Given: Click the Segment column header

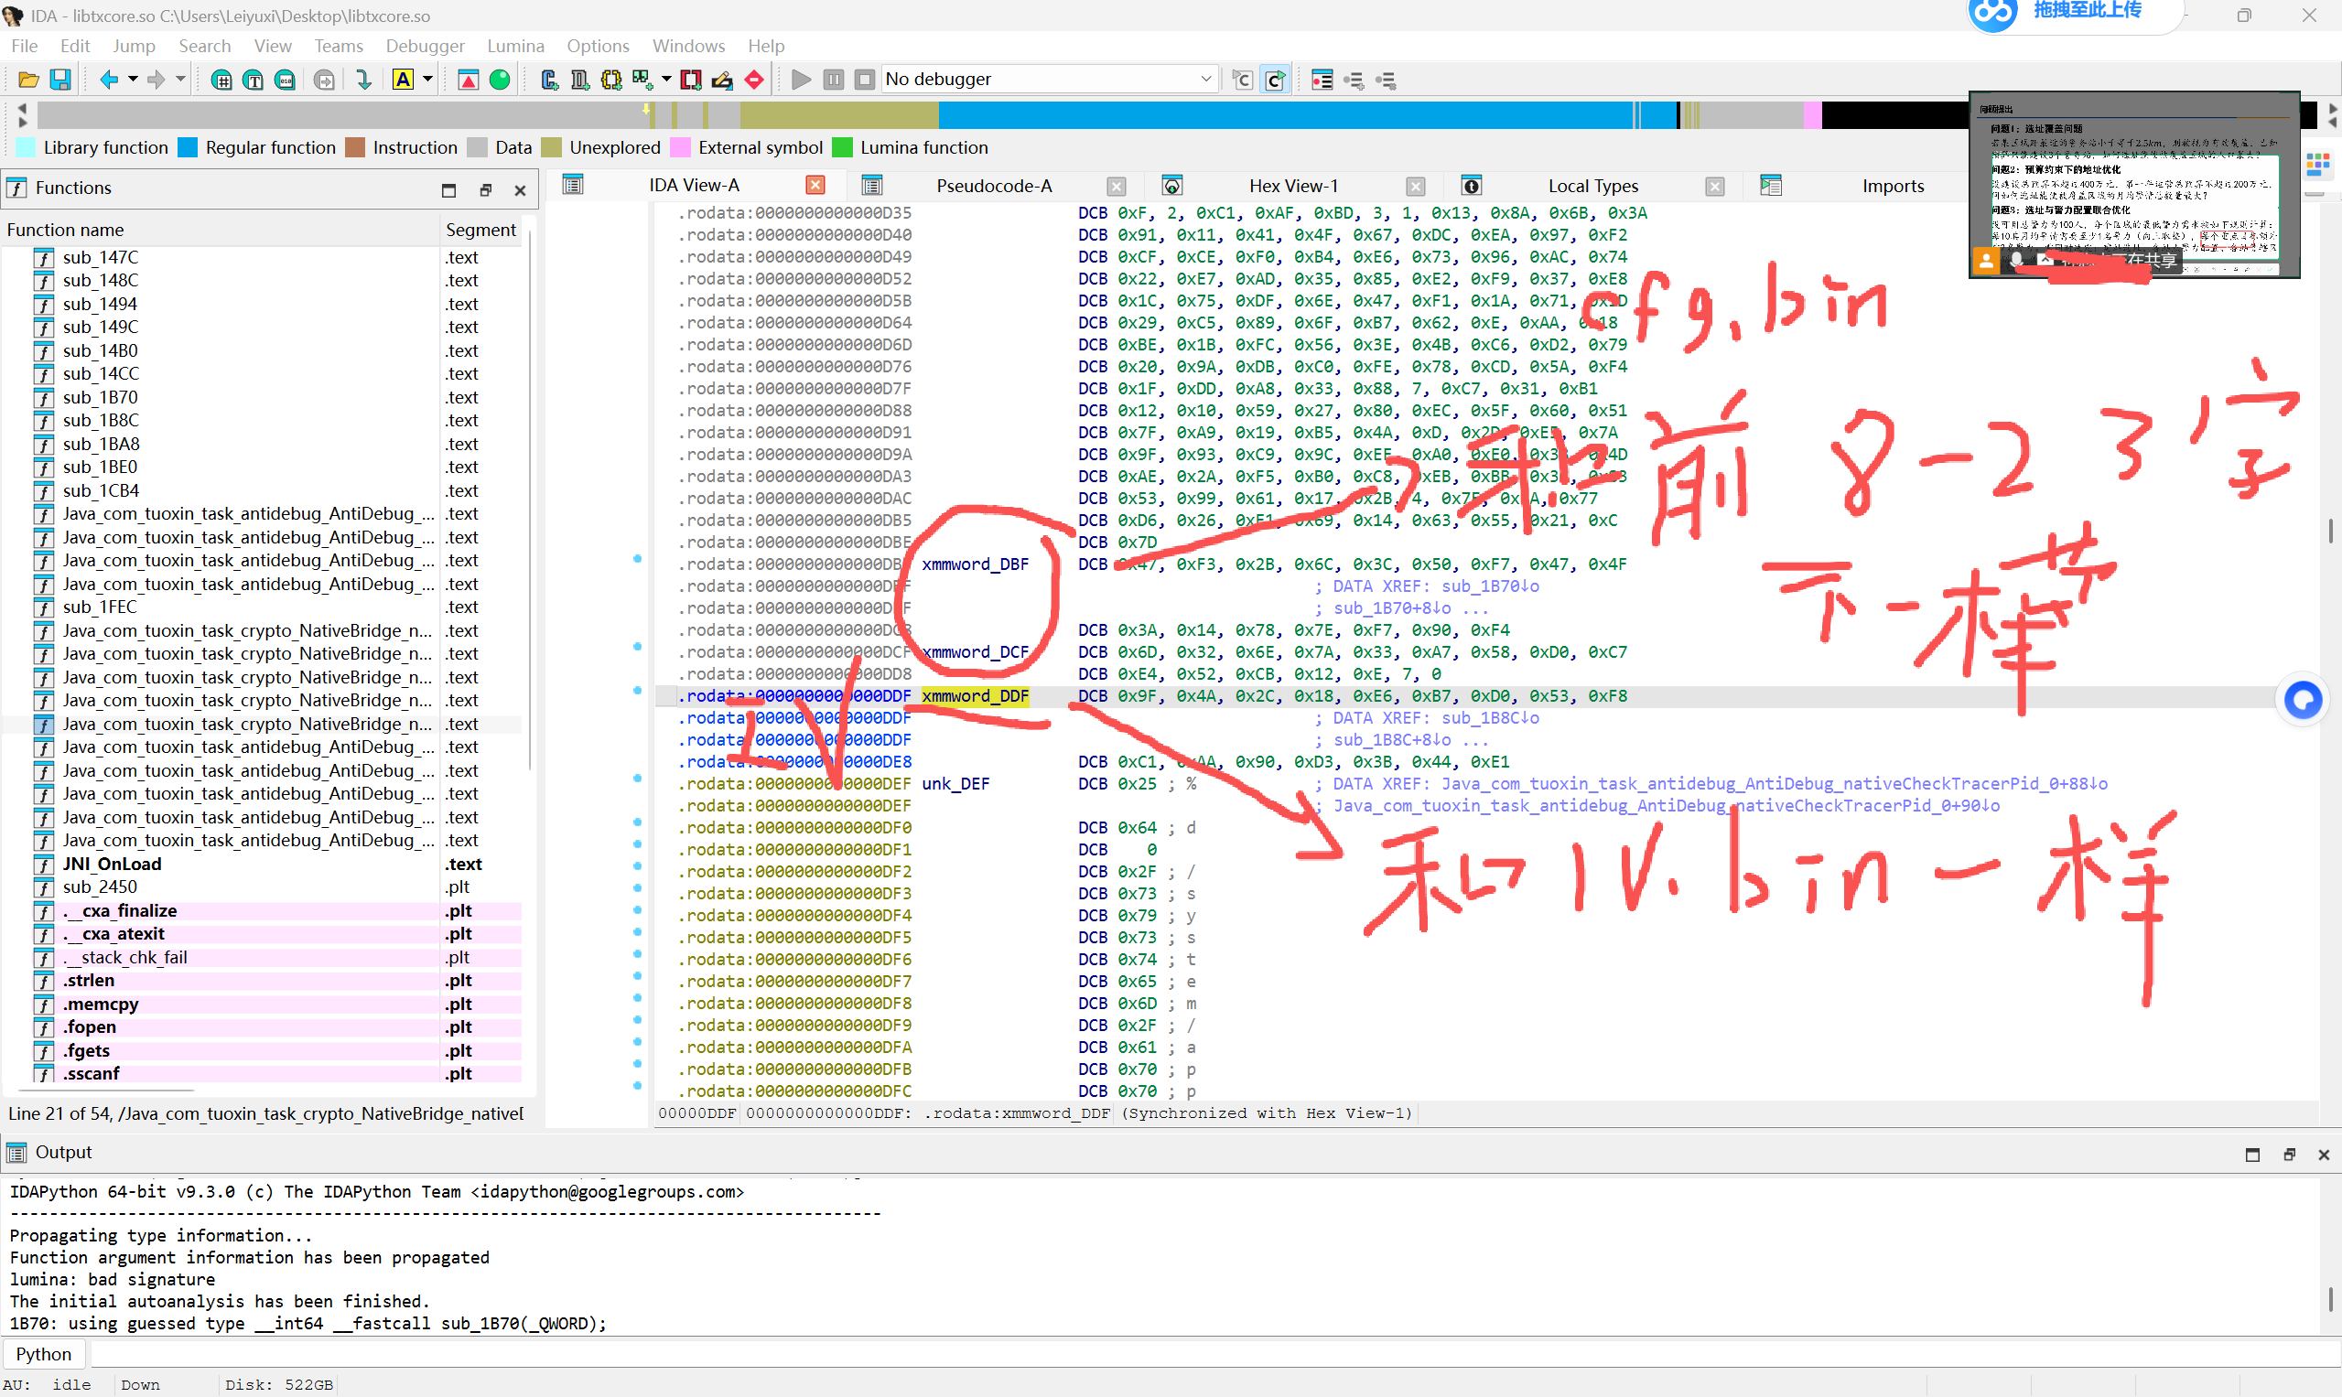Looking at the screenshot, I should point(481,230).
